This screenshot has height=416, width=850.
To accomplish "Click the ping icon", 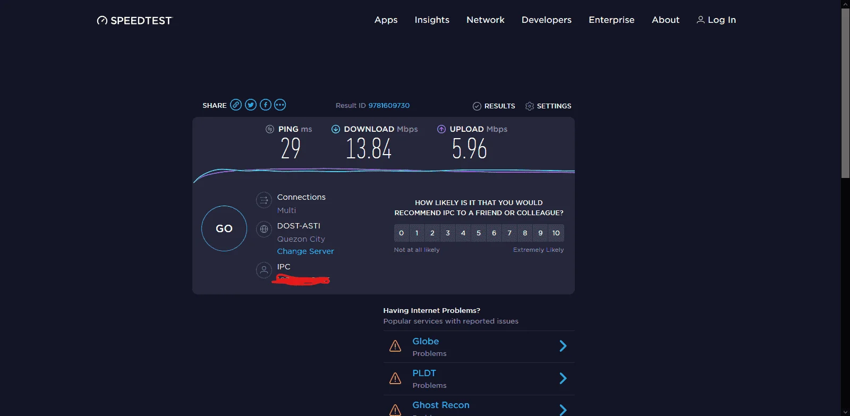I will coord(270,129).
